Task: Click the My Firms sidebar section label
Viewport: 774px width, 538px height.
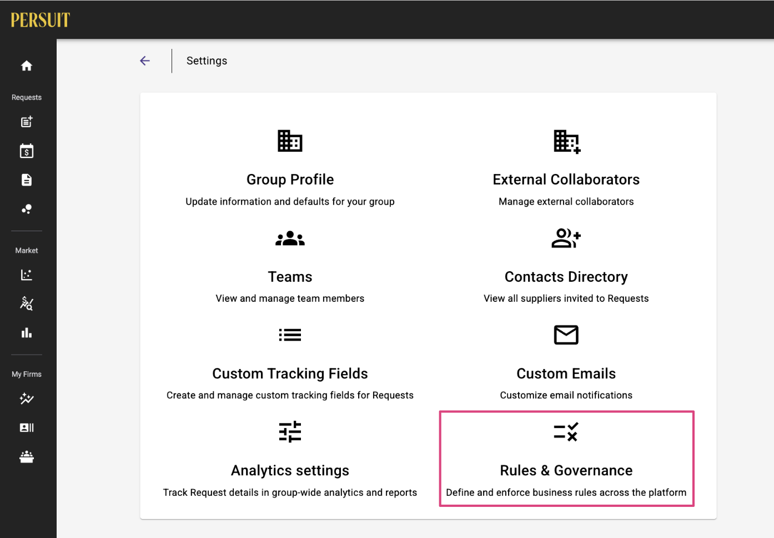Action: [x=27, y=374]
